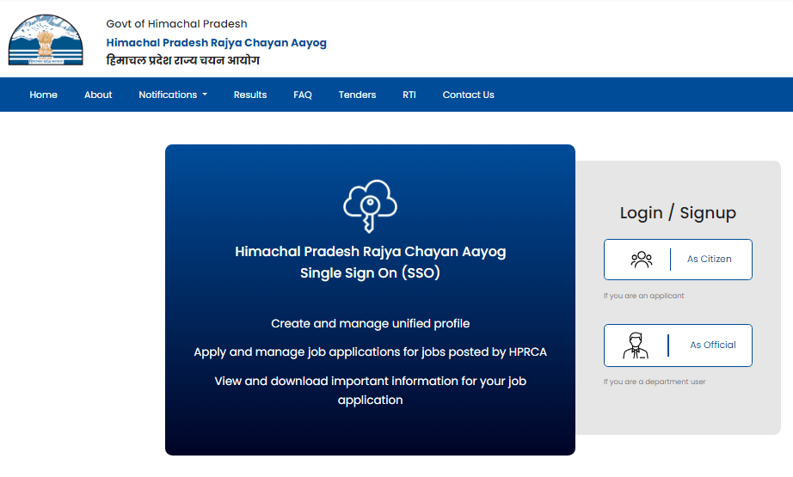Open the Contact Us page
The image size is (793, 477).
click(468, 95)
